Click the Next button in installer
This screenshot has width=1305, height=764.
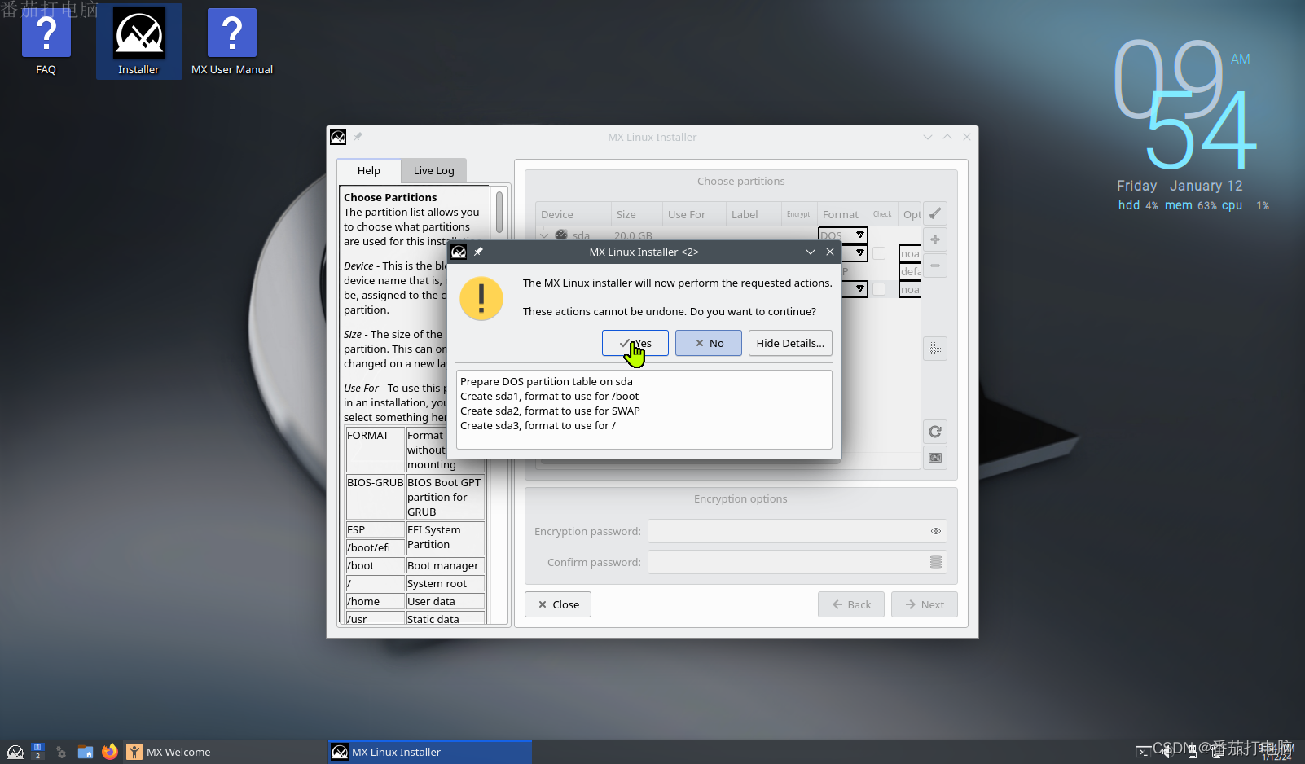925,604
